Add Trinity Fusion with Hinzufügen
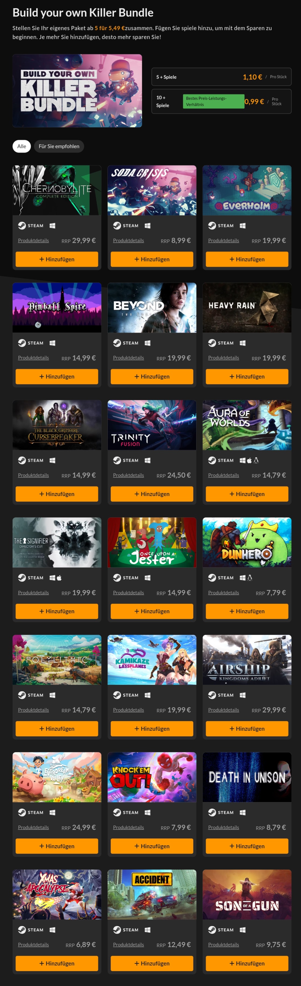The image size is (301, 986). pos(152,494)
